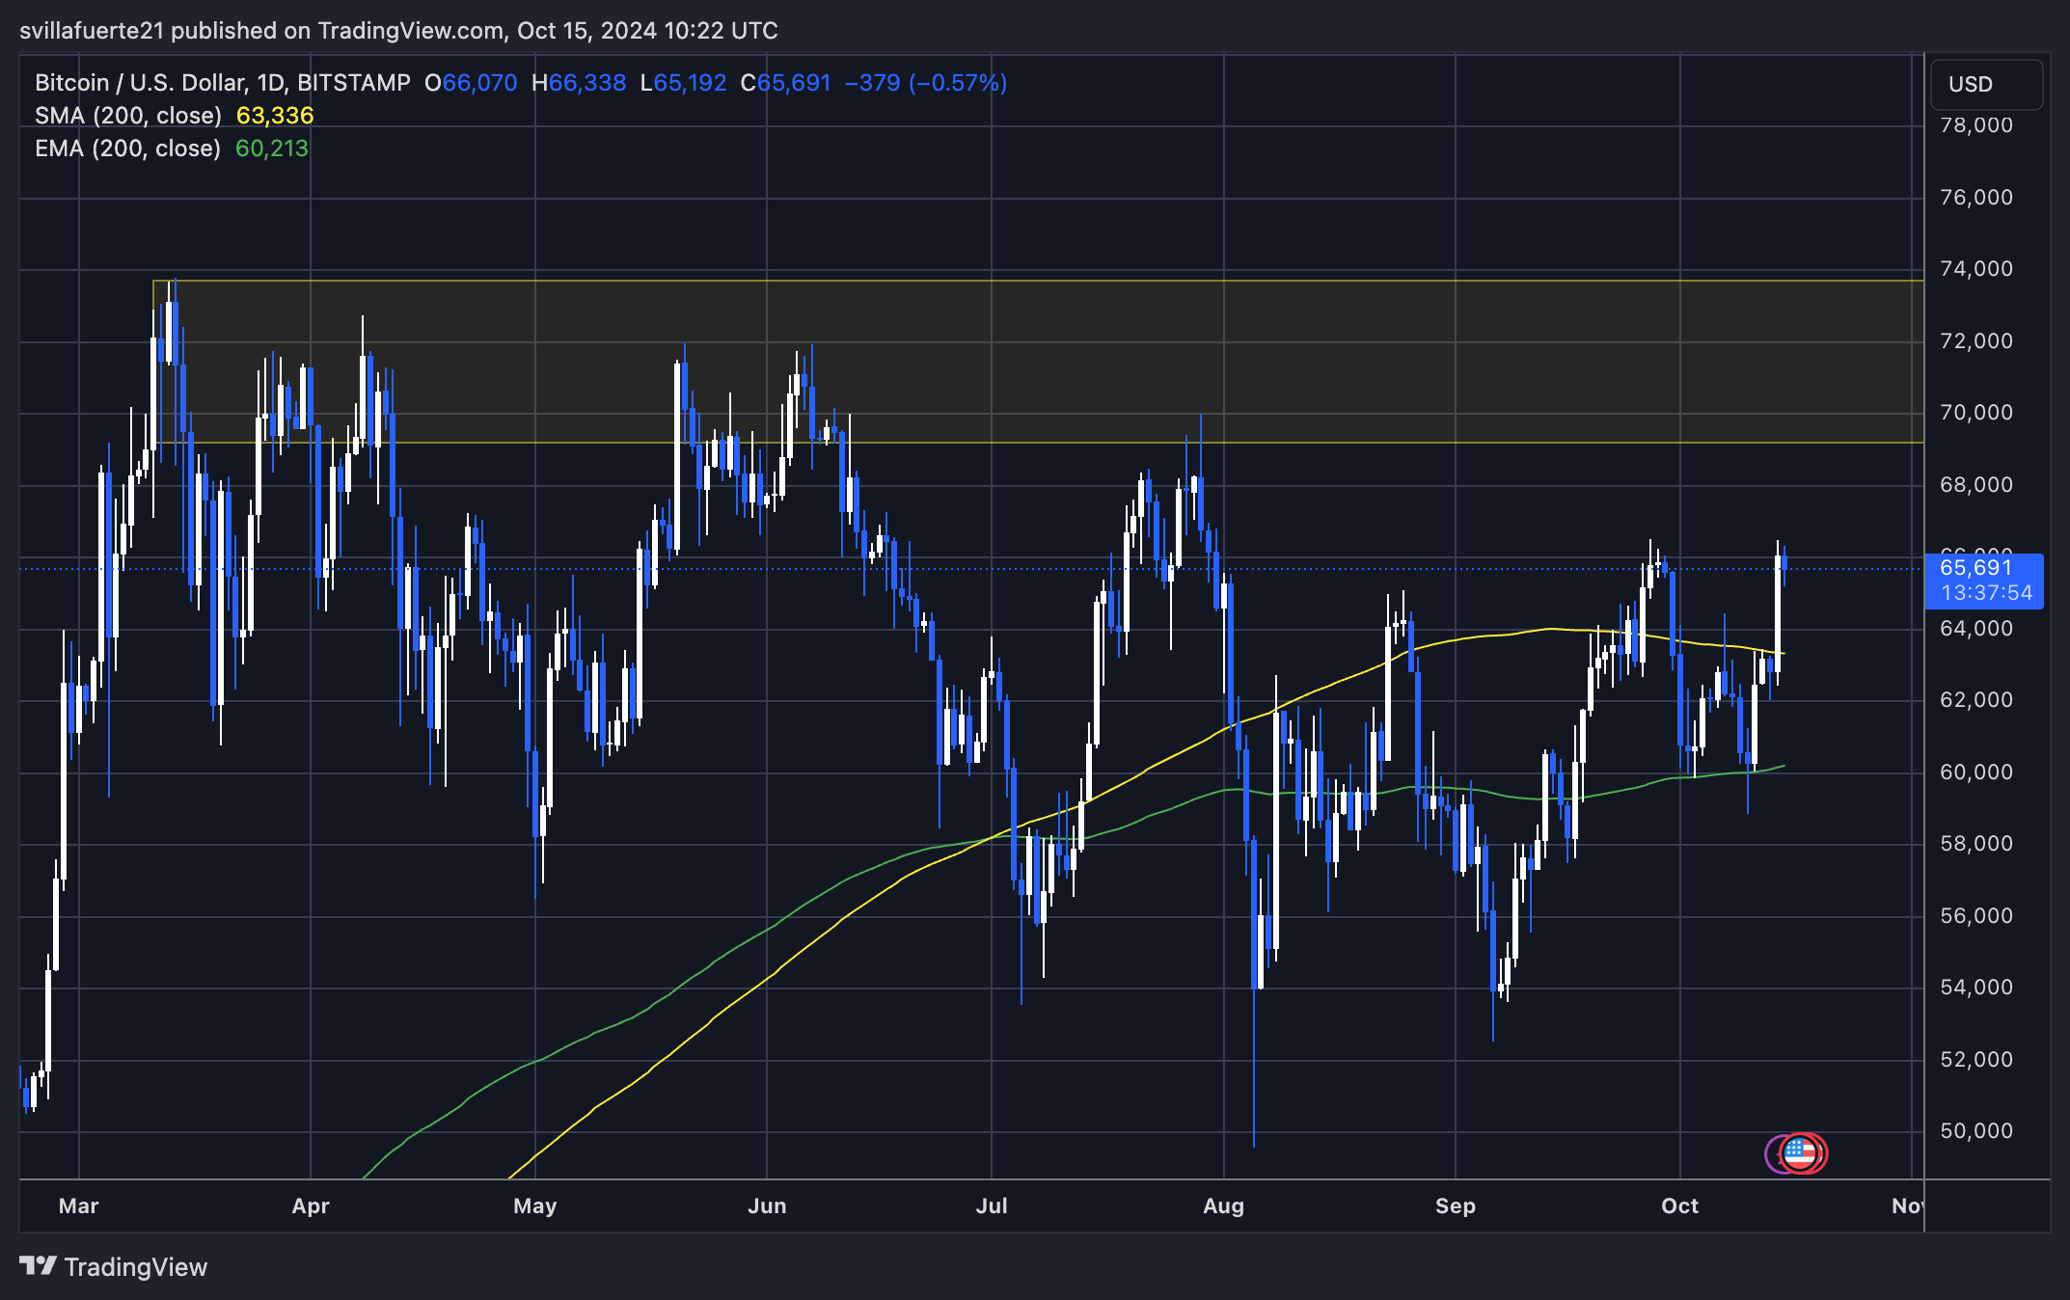The image size is (2070, 1300).
Task: Click the Oct label on time axis
Action: [x=1679, y=1205]
